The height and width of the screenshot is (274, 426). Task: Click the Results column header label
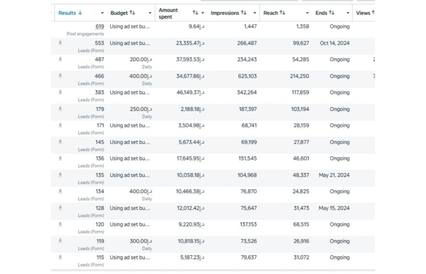pyautogui.click(x=67, y=13)
